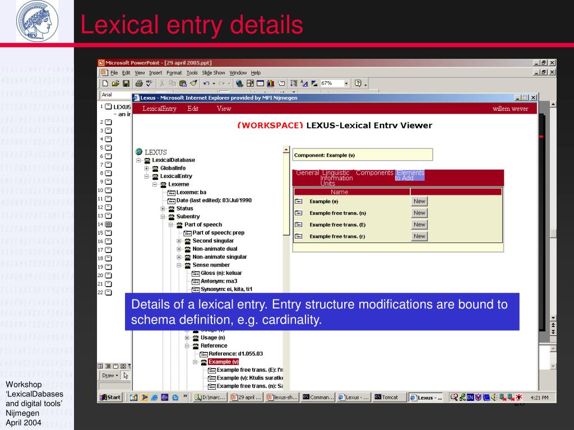Click the Format Painter brush icon

193,84
